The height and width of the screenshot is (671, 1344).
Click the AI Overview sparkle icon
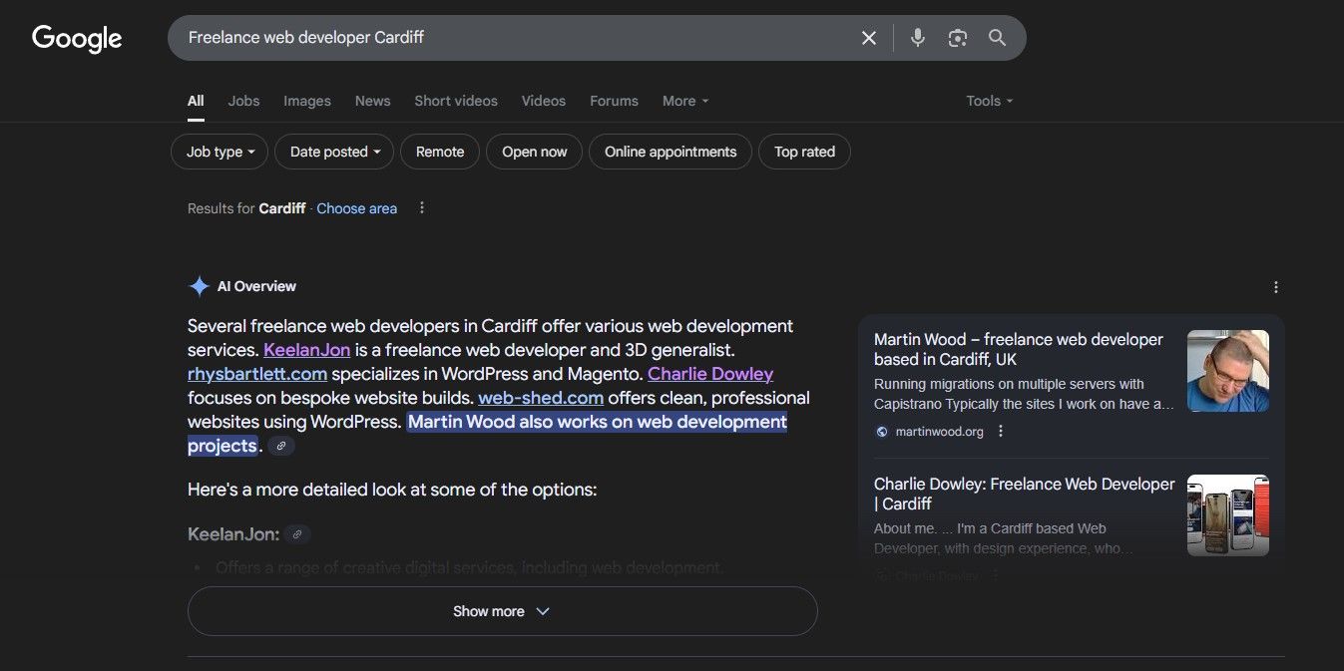(x=199, y=286)
